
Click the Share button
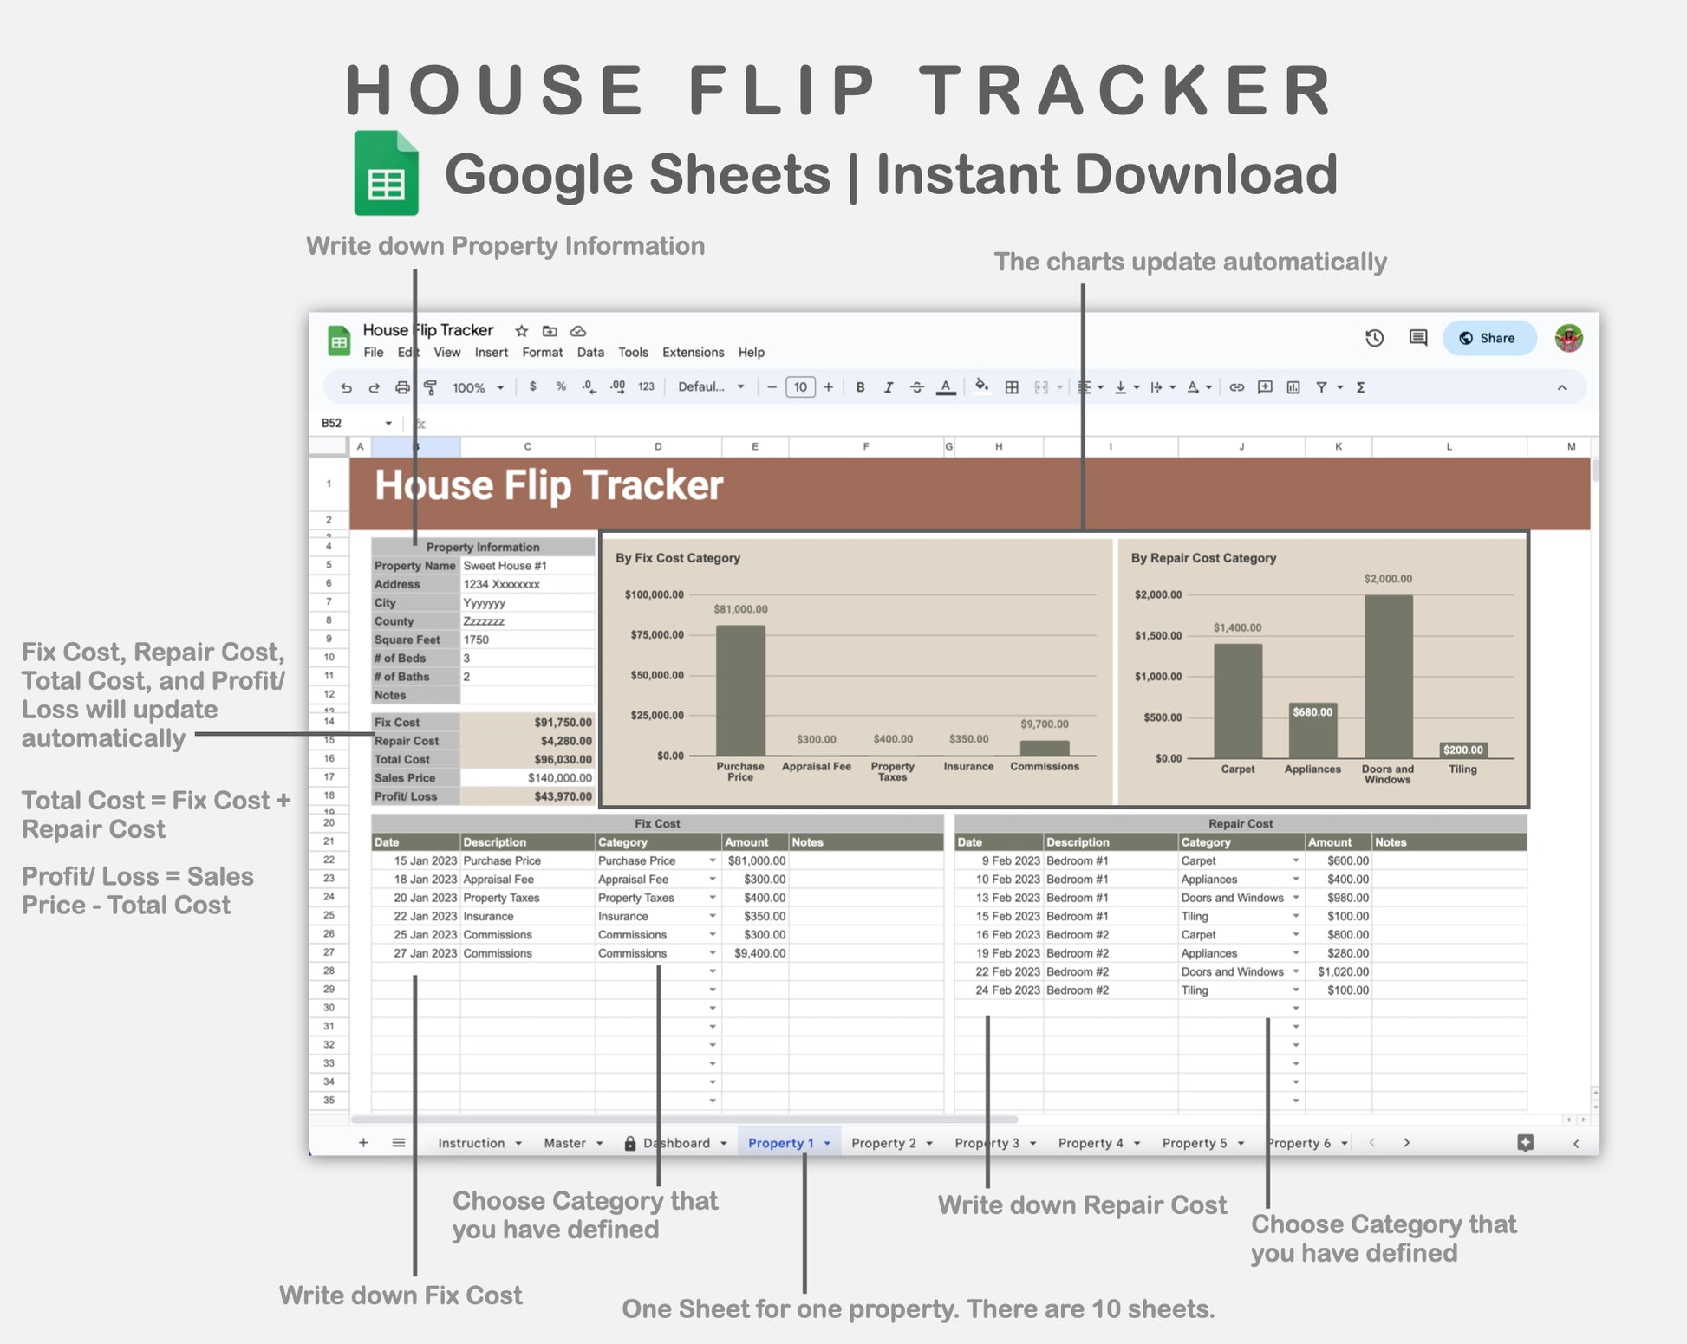tap(1488, 338)
